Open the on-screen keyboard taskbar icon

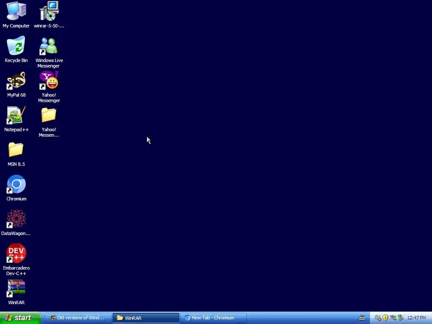coord(362,318)
